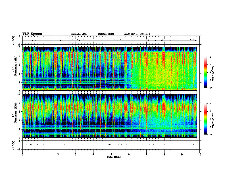Screen dimensions: 225x173
Task: Click the "ch.1(V)" axis label
Action: [13, 40]
